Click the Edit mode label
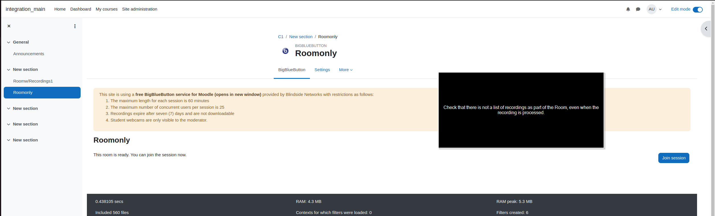715x216 pixels. coord(681,9)
